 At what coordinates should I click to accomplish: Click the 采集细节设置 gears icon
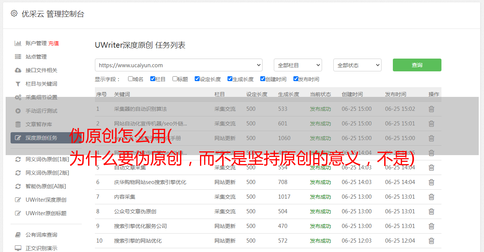[18, 97]
